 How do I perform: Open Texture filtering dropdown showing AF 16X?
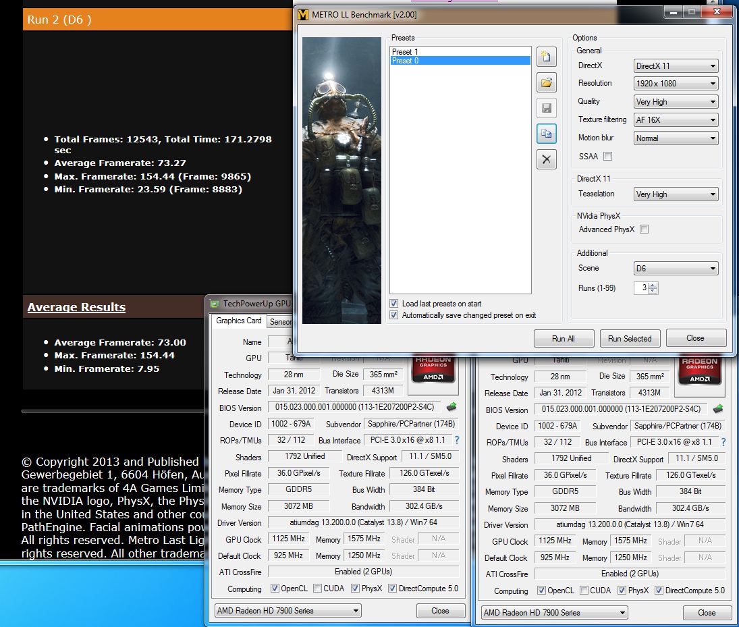pos(676,119)
